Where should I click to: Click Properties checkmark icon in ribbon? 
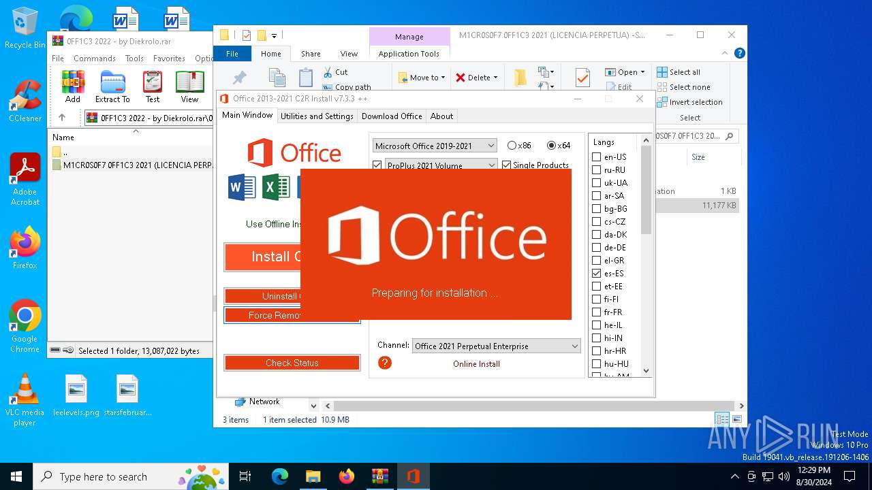(x=582, y=78)
